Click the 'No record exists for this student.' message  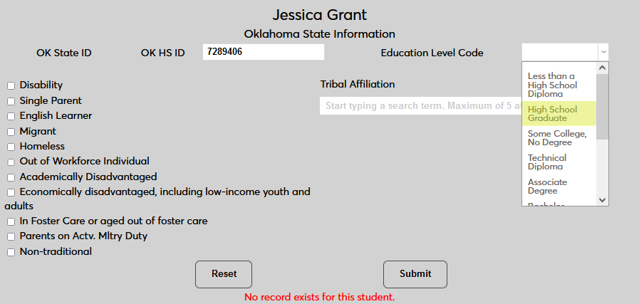[319, 297]
